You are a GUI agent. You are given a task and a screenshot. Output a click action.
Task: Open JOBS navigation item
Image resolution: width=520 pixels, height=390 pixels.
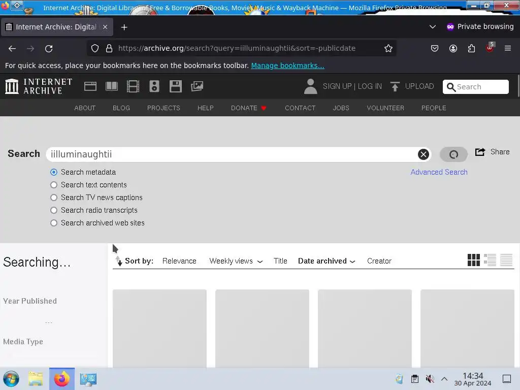(x=341, y=108)
